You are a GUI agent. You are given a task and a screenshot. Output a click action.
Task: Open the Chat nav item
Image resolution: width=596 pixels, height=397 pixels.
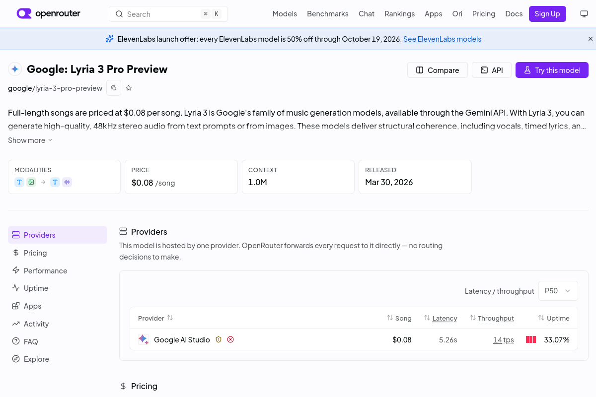367,14
